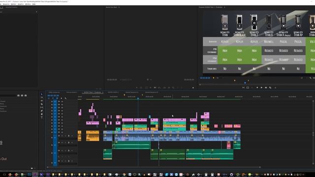
Task: Open the Program panel menu icon
Action: tap(224, 7)
